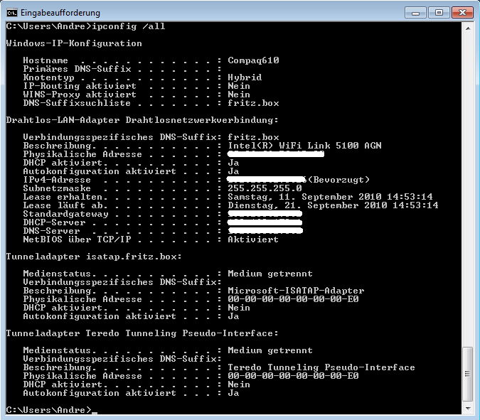Click the Knotentyp value Hybrid
This screenshot has height=420, width=480.
(x=245, y=77)
